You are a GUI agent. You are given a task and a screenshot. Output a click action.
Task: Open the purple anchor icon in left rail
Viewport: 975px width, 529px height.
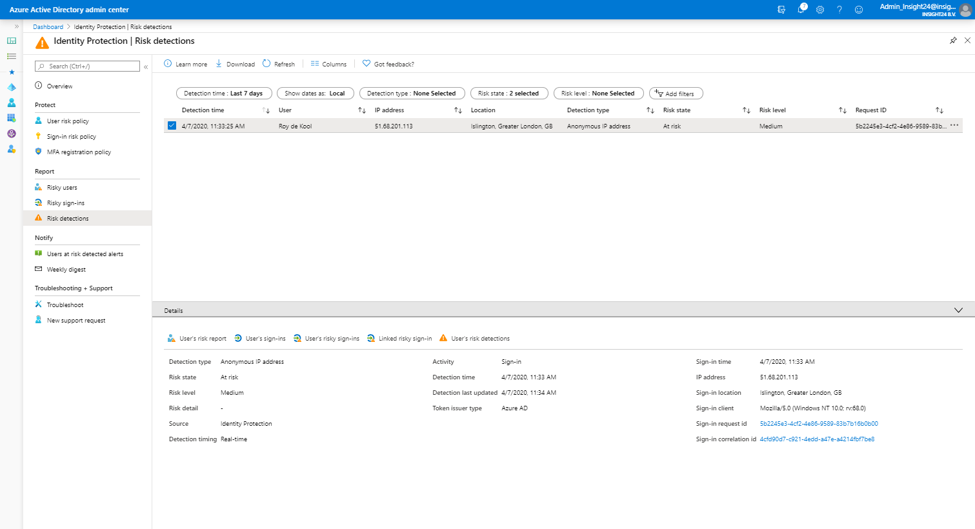tap(12, 134)
